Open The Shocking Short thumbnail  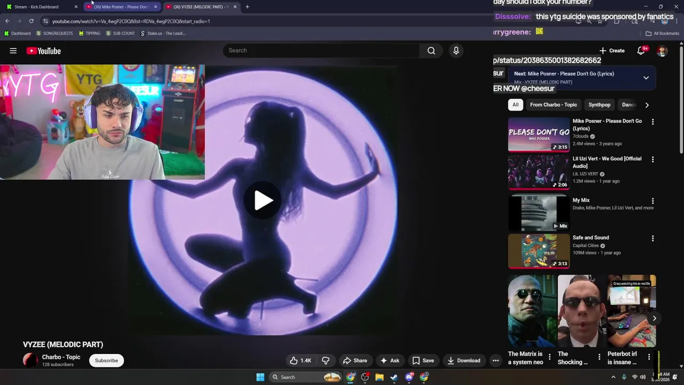pyautogui.click(x=581, y=311)
